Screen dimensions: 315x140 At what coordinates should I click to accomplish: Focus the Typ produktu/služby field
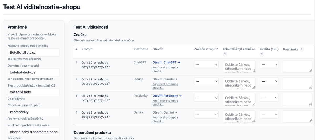coord(34,92)
